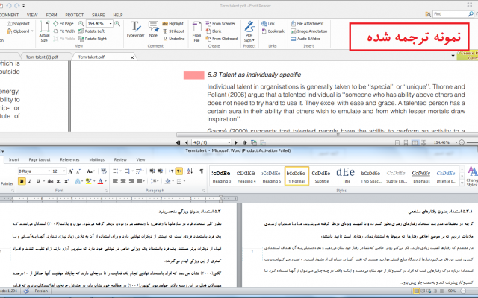Apply the Heading 3 style in Word

coord(221,176)
